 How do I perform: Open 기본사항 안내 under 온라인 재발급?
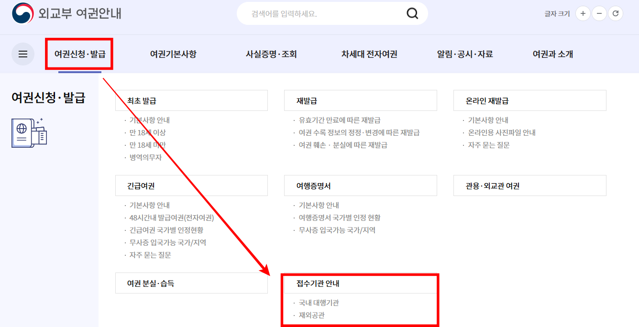(x=488, y=120)
